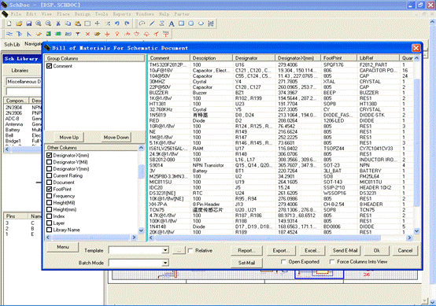This screenshot has height=306, width=436.
Task: Click the Excel... button
Action: tap(312, 250)
